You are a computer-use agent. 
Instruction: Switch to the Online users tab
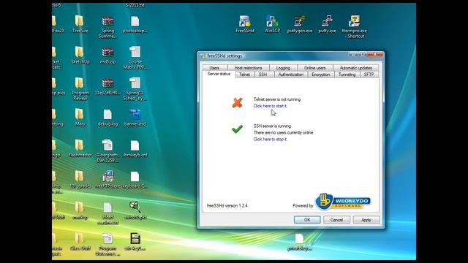pos(314,68)
